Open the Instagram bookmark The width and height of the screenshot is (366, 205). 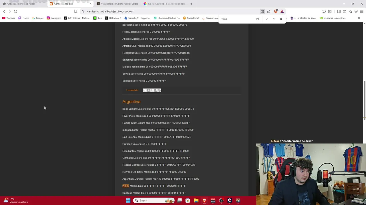(54, 18)
